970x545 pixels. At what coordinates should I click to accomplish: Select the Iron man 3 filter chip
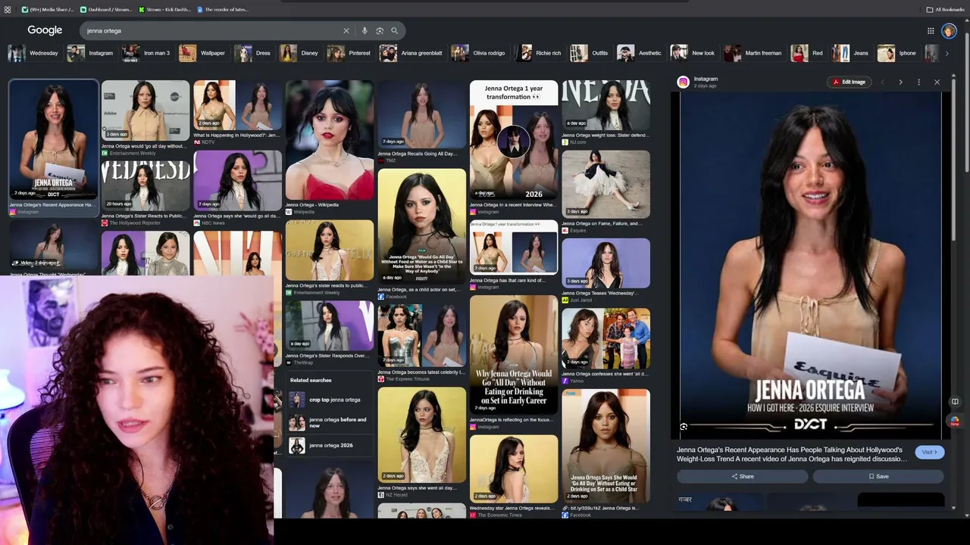click(147, 53)
